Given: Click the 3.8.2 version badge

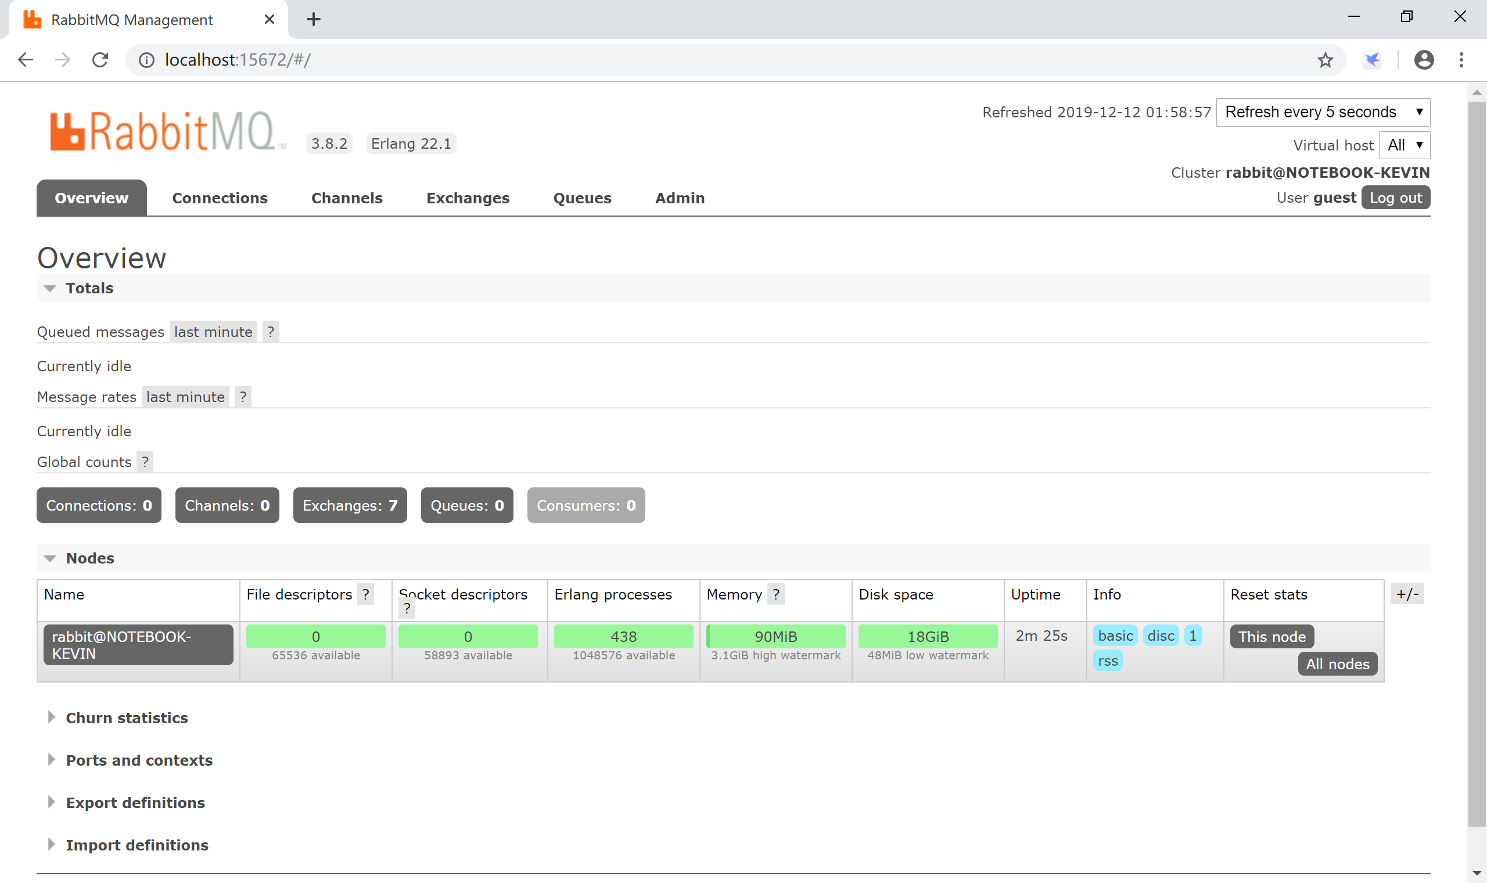Looking at the screenshot, I should click(329, 143).
